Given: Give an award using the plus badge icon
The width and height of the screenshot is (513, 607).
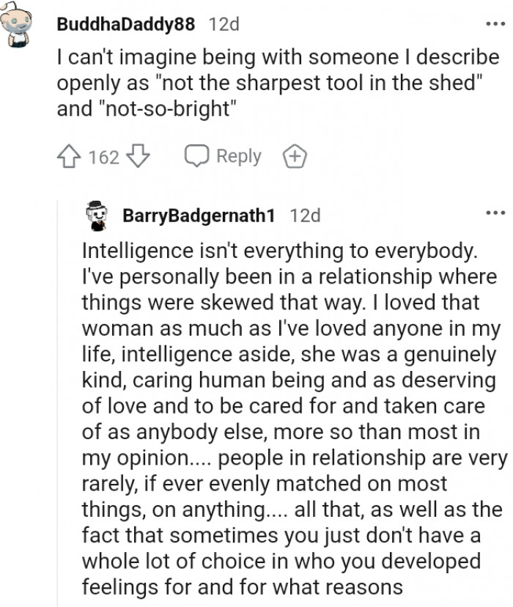Looking at the screenshot, I should point(294,157).
